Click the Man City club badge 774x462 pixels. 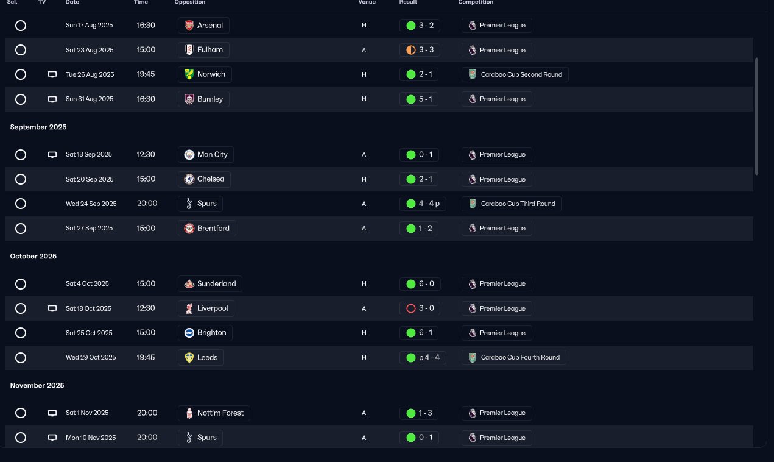coord(189,155)
